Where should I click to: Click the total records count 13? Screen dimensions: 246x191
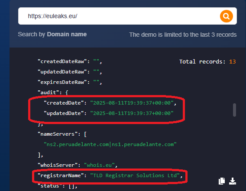pyautogui.click(x=232, y=62)
